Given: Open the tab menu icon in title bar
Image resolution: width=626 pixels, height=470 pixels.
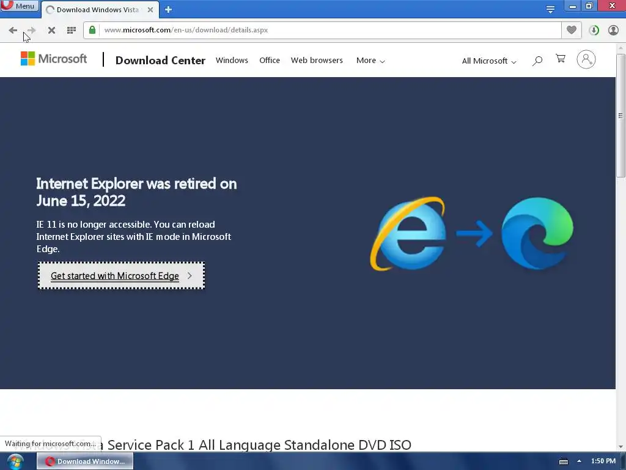Looking at the screenshot, I should point(550,9).
